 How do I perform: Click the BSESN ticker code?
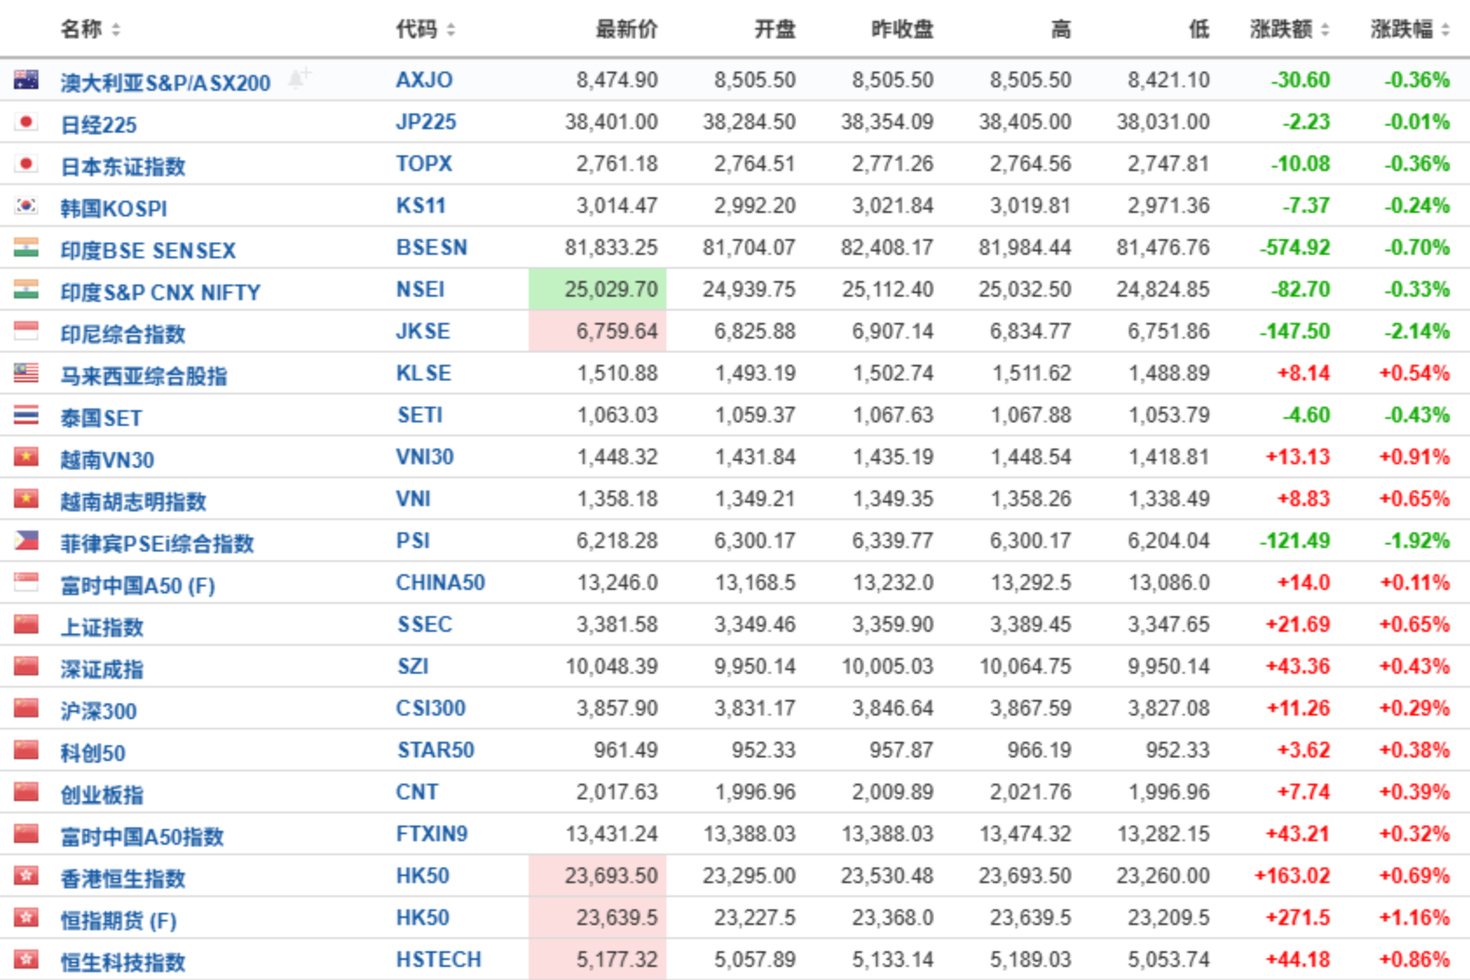(x=432, y=248)
